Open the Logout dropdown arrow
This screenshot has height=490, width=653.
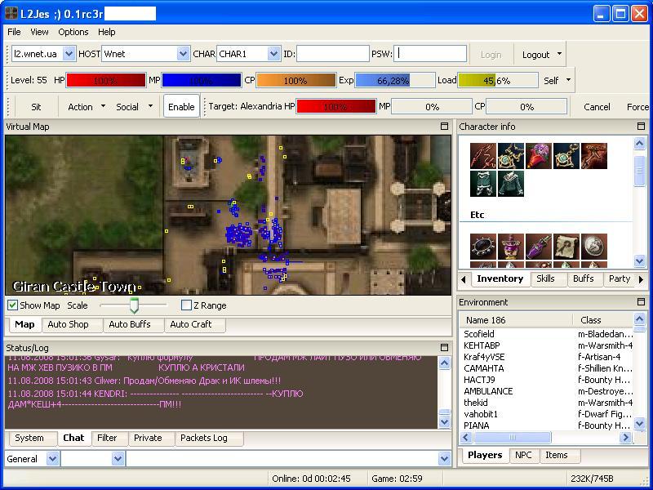coord(559,54)
